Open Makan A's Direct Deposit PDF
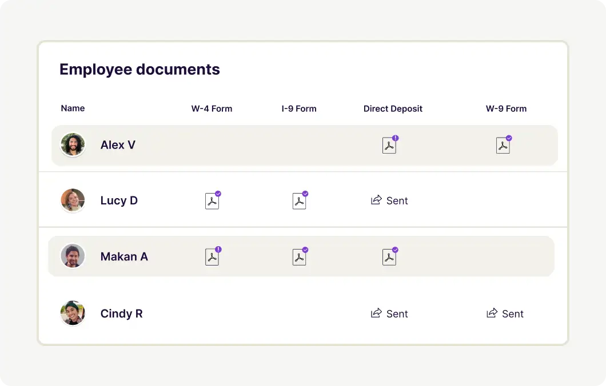The width and height of the screenshot is (606, 386). point(390,256)
